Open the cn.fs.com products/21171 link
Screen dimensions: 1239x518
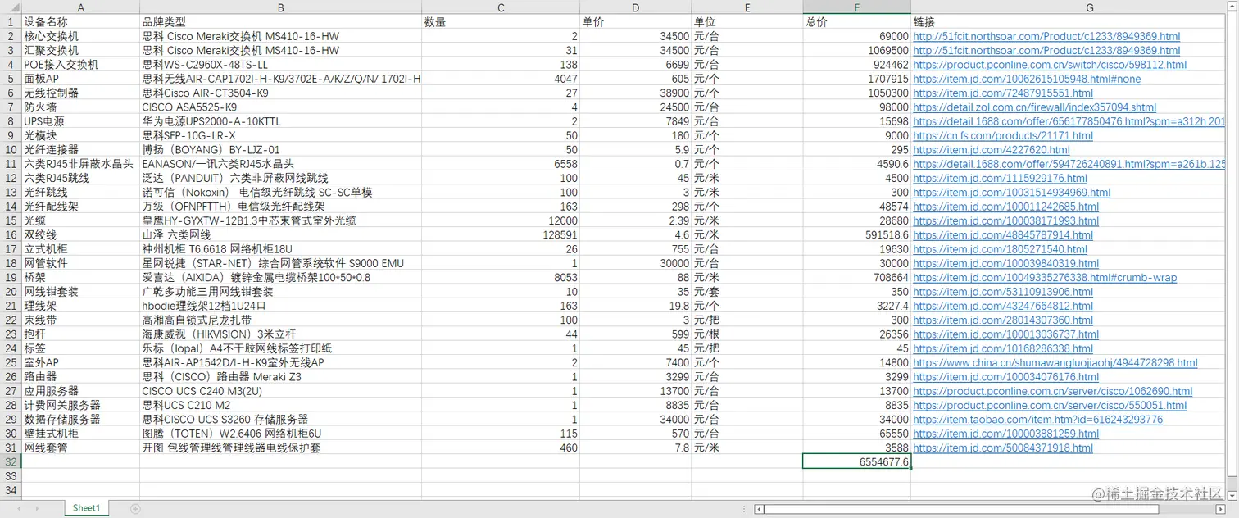pyautogui.click(x=1003, y=135)
